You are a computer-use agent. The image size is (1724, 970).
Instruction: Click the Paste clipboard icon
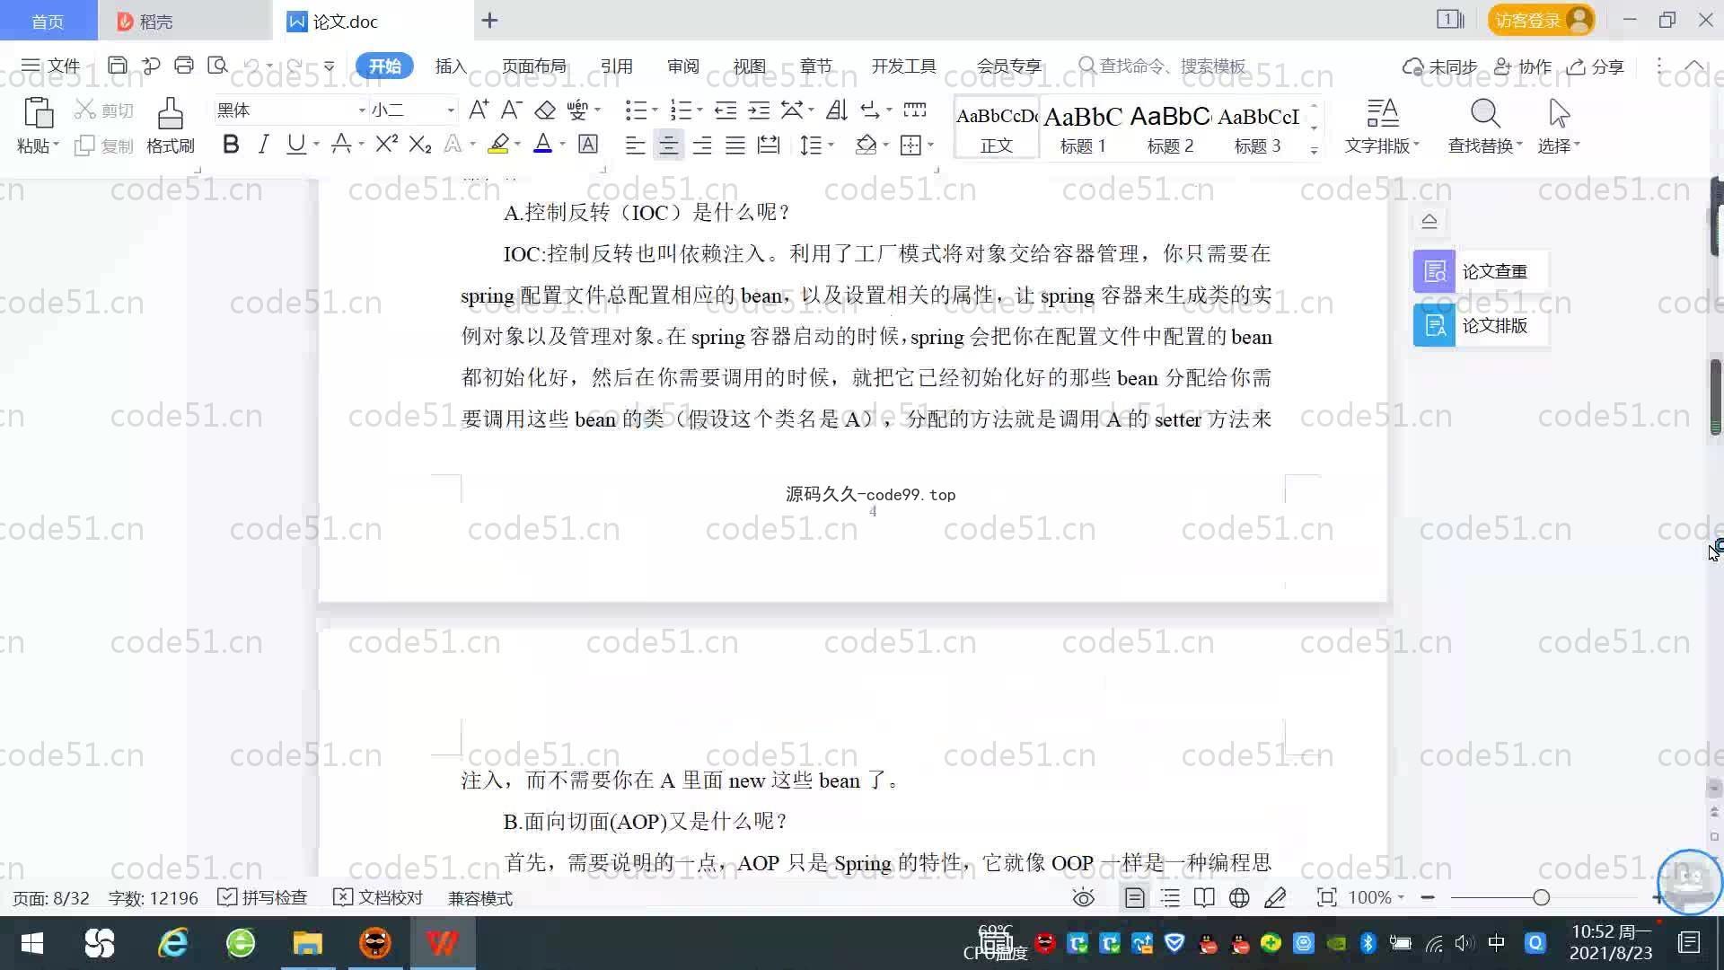(38, 114)
